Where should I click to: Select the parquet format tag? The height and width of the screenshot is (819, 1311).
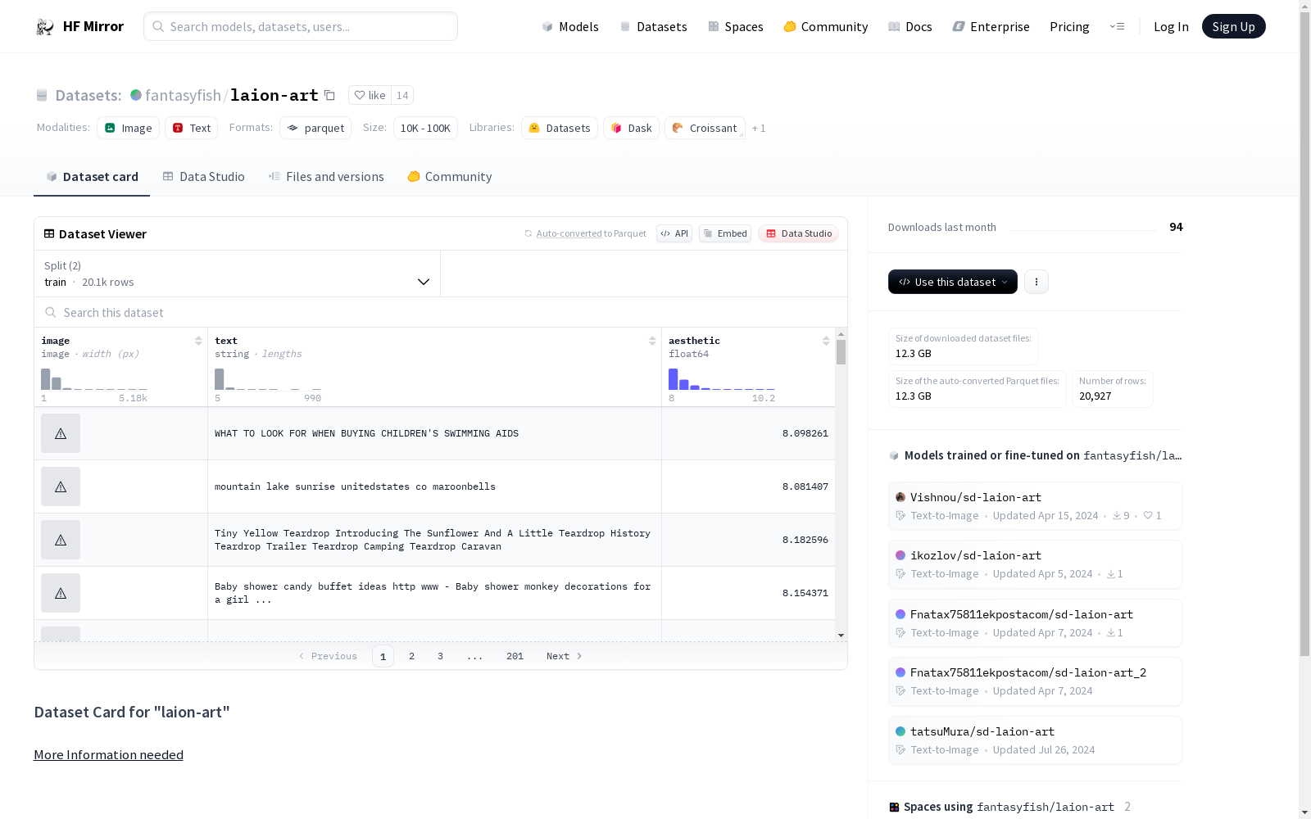(x=315, y=128)
